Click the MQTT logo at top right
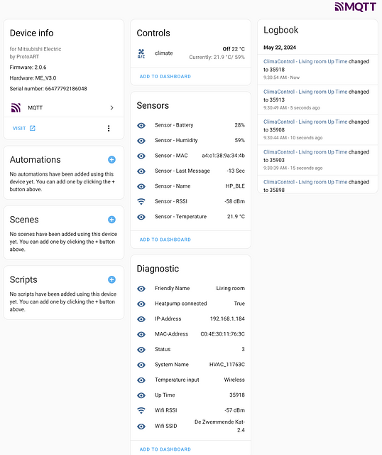 355,6
